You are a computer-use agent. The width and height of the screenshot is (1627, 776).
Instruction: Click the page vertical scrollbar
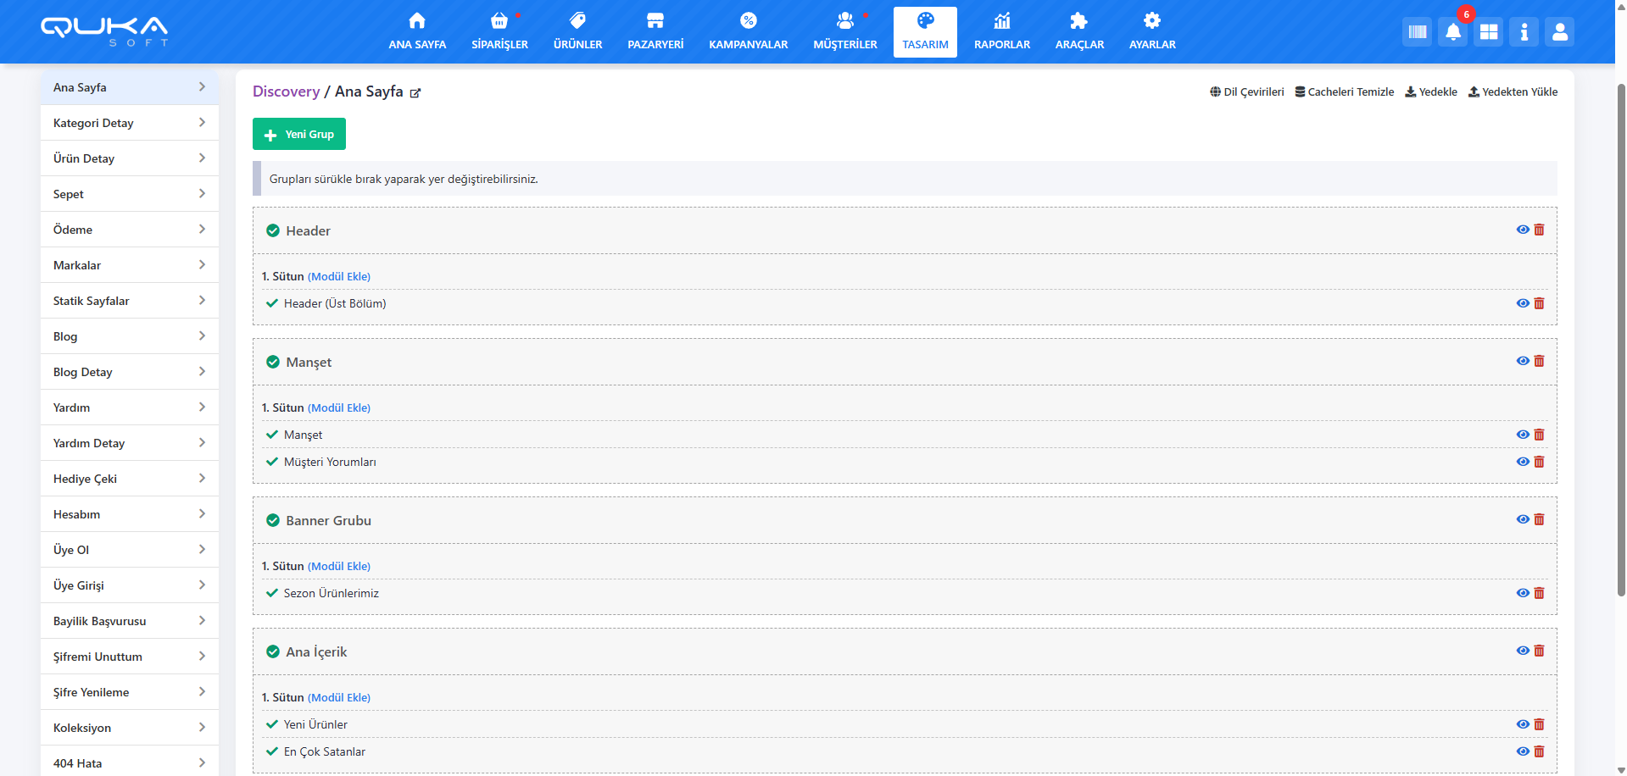coord(1620,339)
